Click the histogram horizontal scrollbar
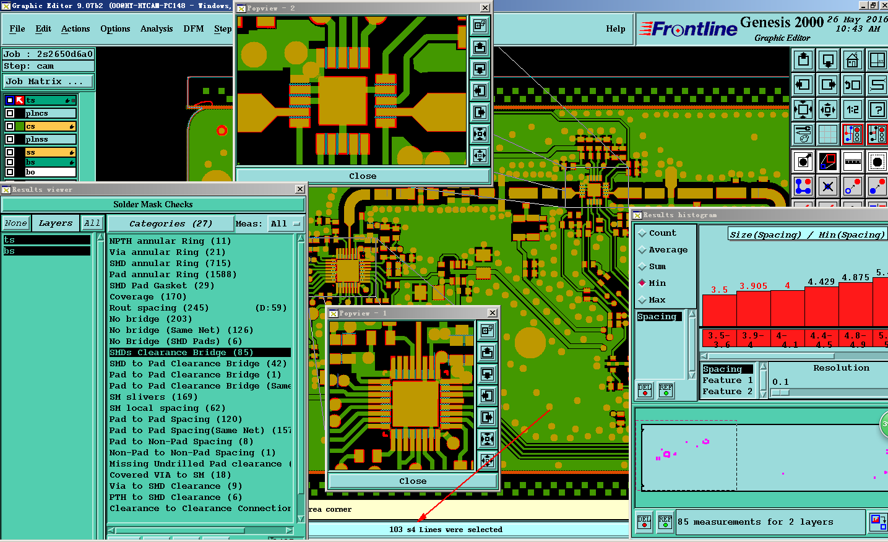This screenshot has width=888, height=542. pos(772,356)
